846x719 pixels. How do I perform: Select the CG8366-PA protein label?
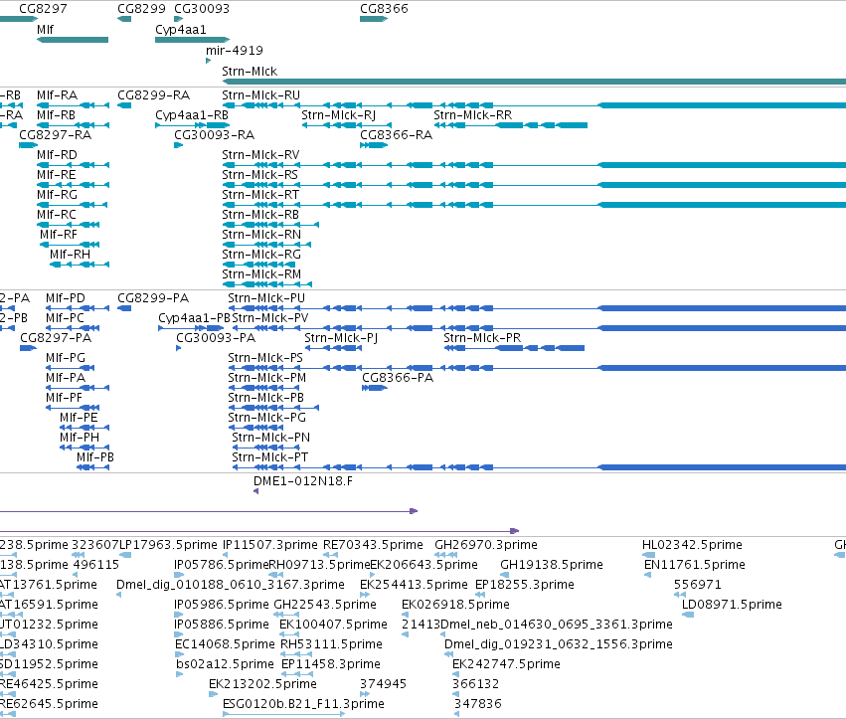coord(398,378)
